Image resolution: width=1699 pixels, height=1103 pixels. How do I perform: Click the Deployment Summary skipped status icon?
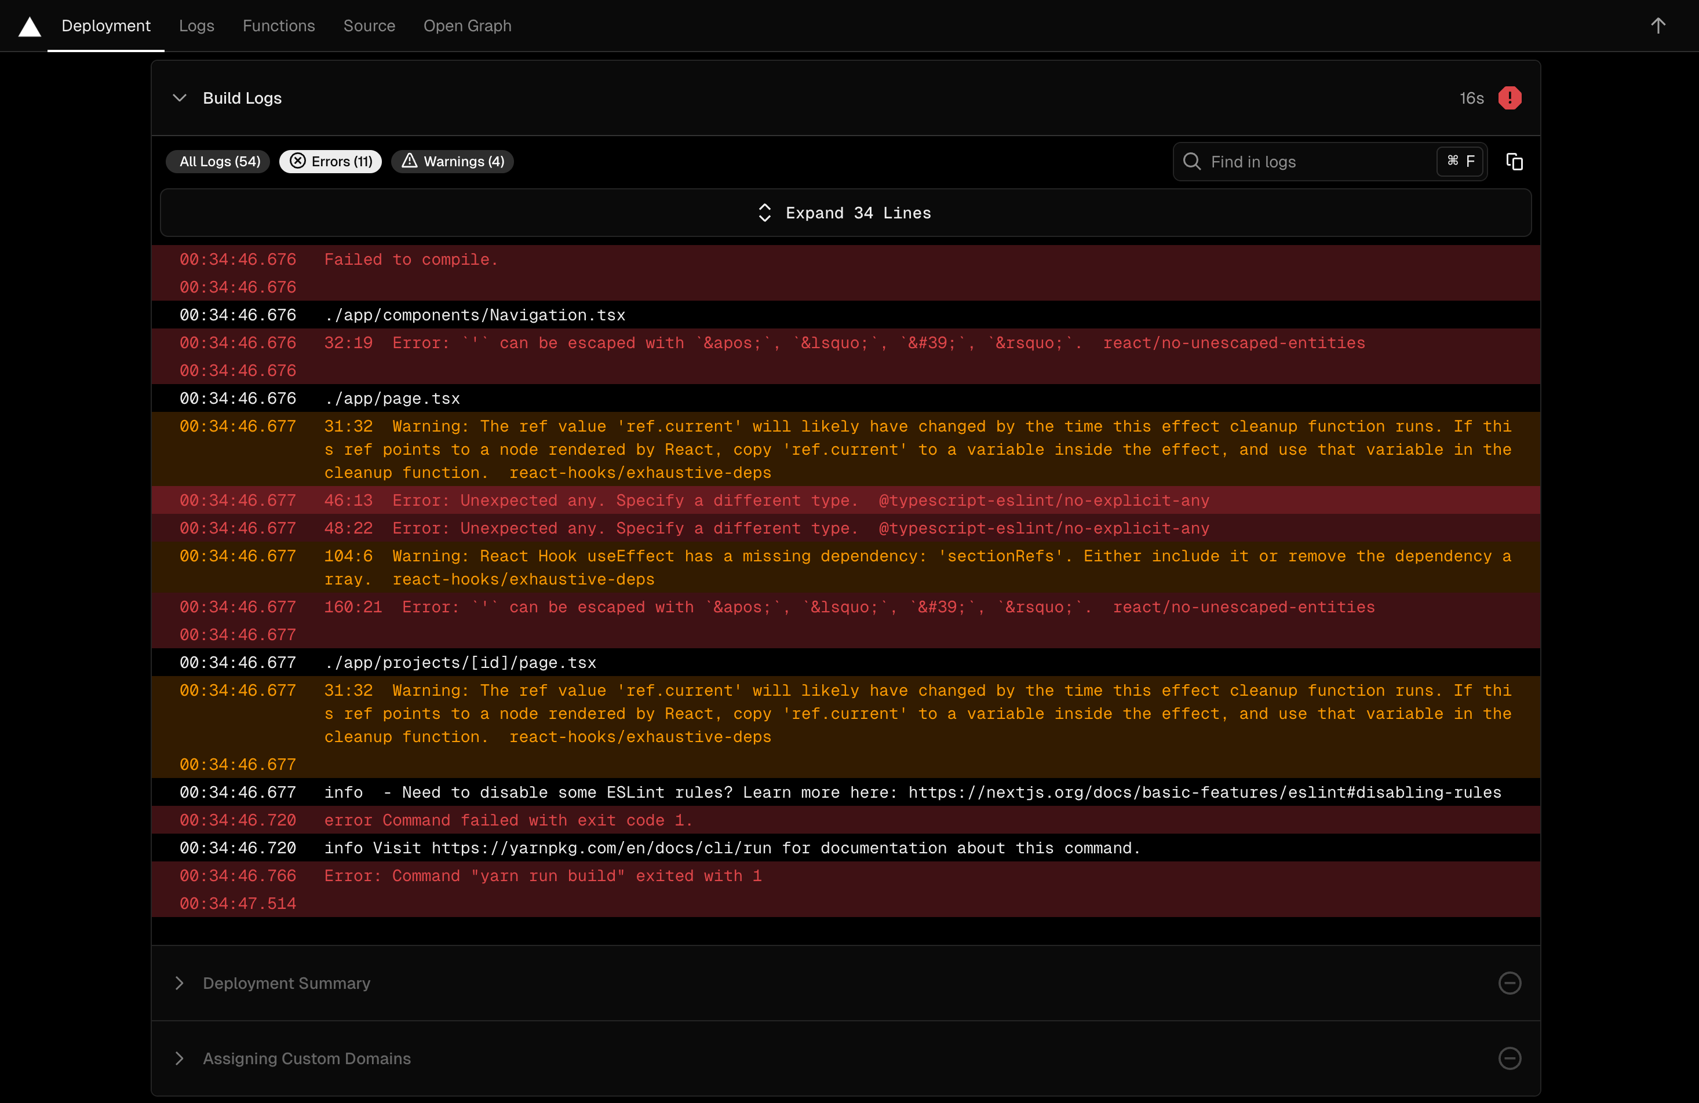point(1509,983)
